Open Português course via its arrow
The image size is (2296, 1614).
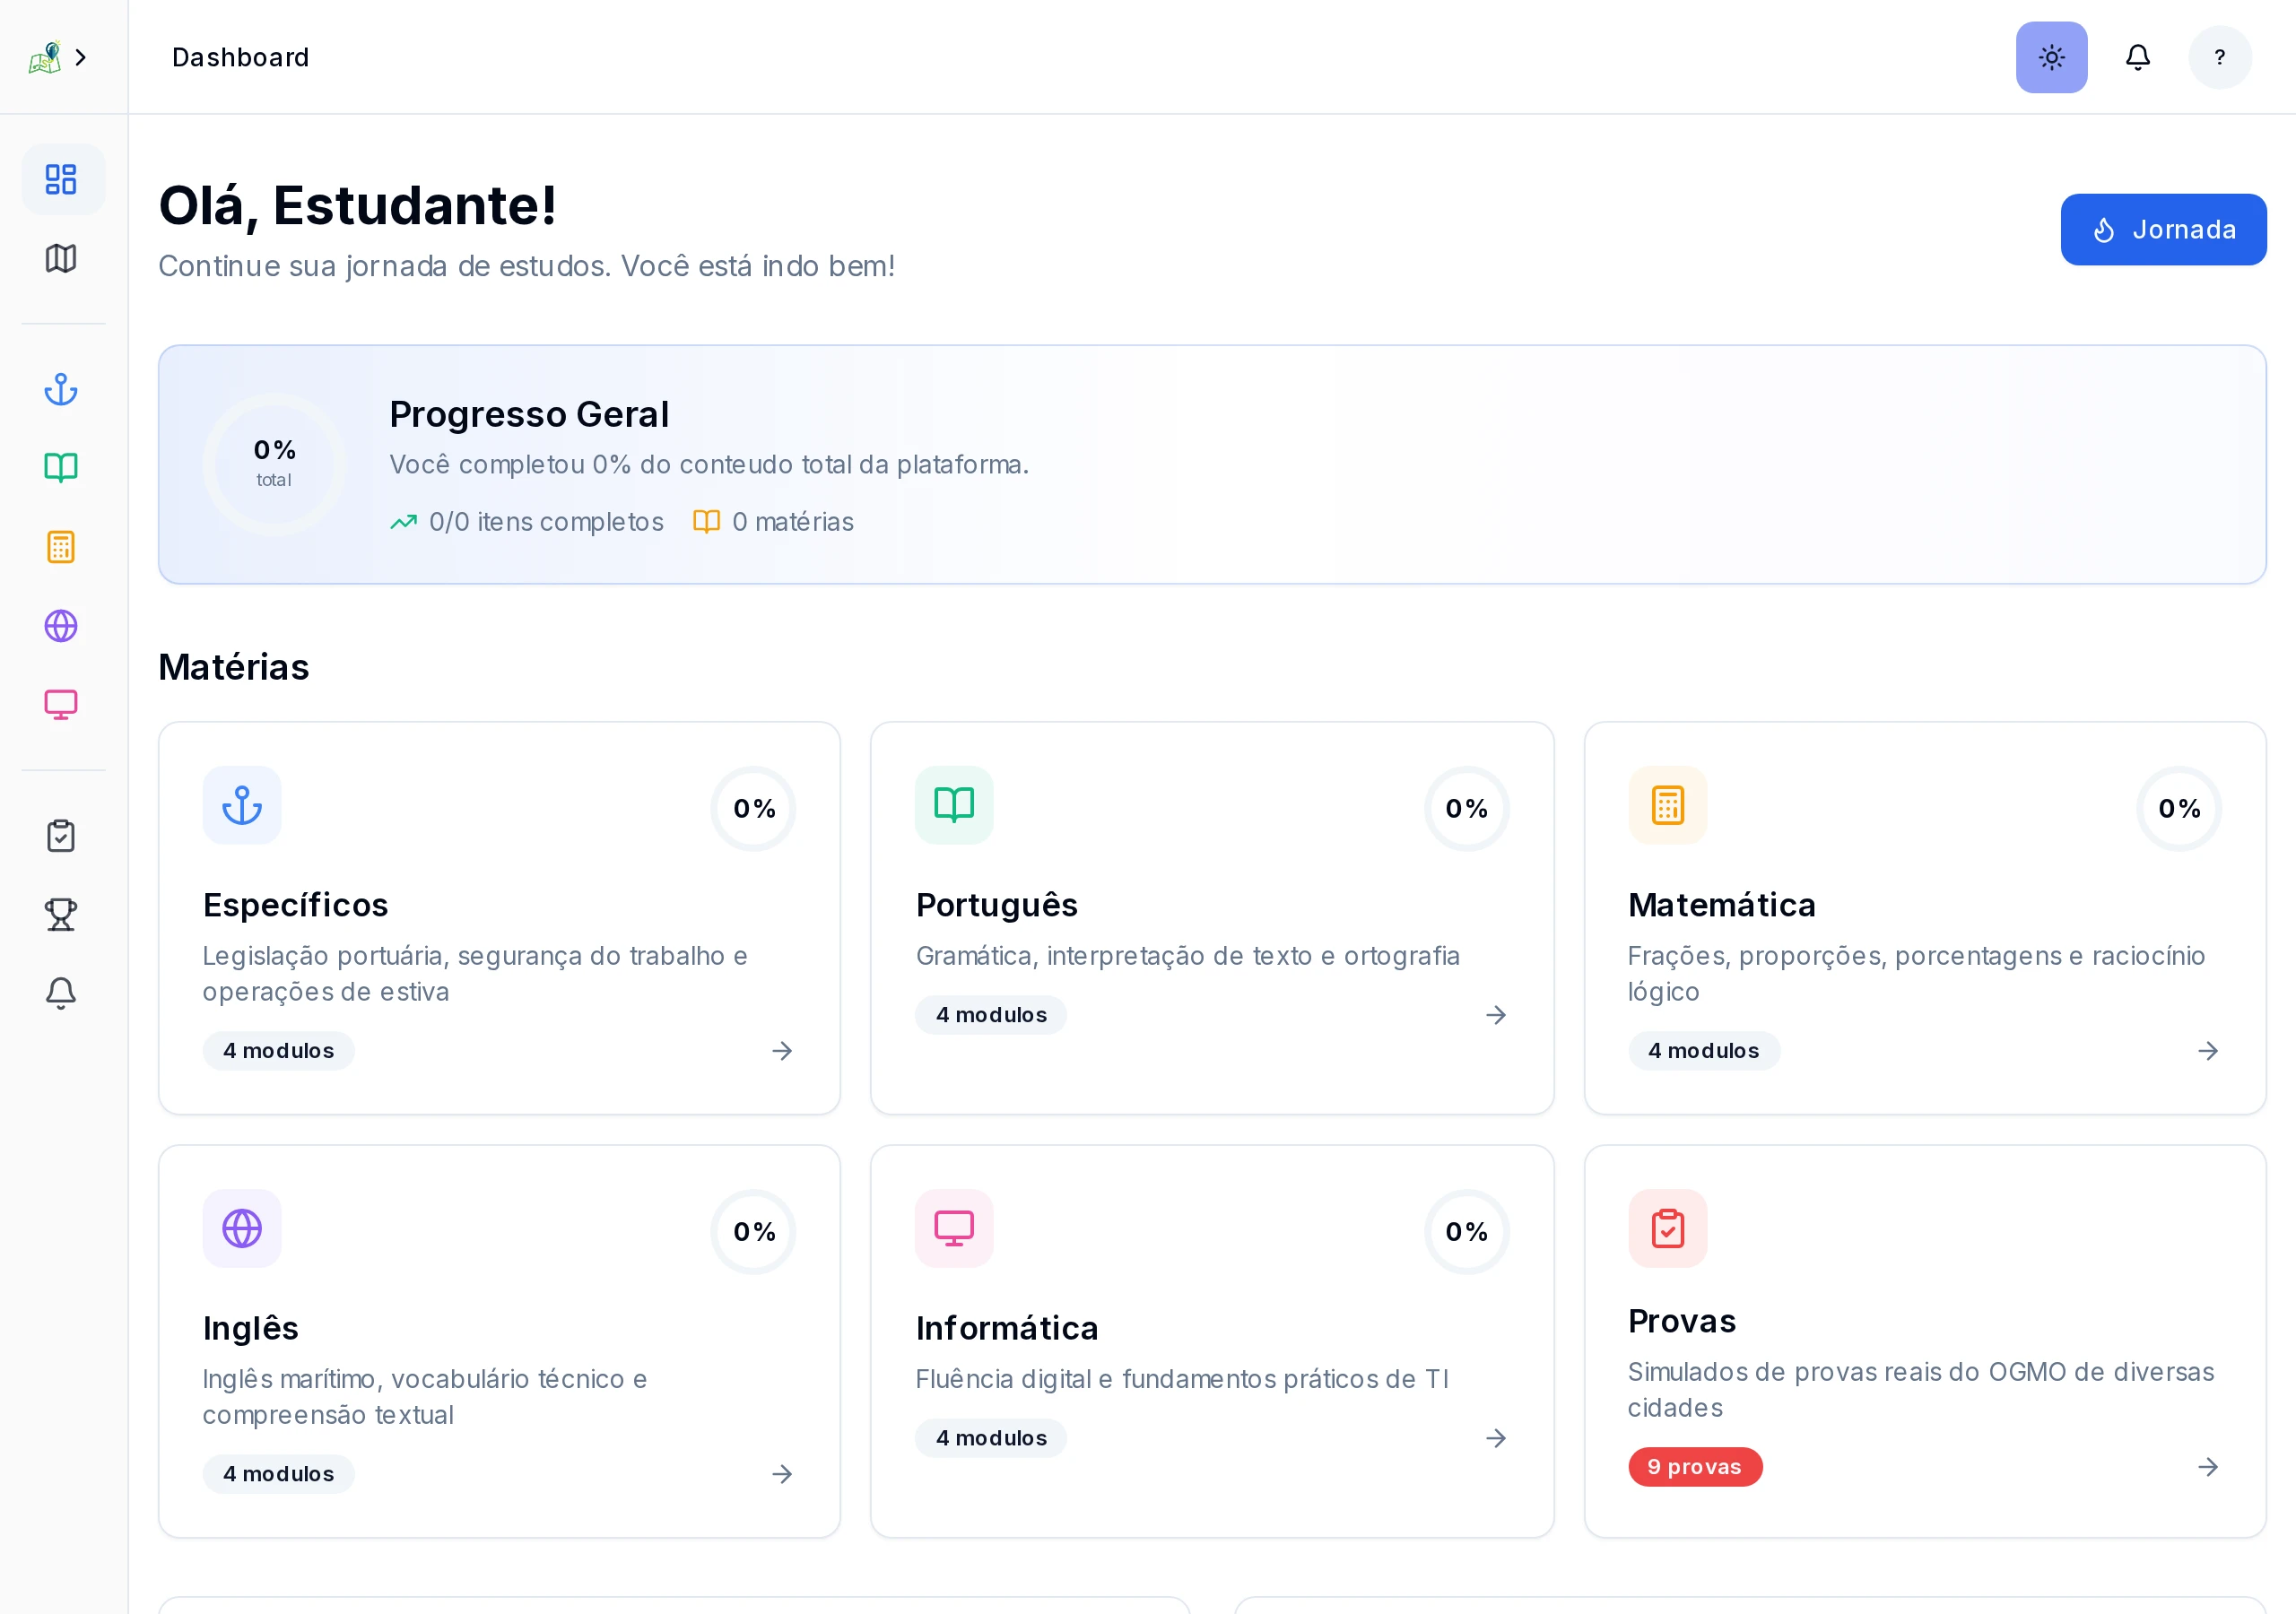(1495, 1014)
